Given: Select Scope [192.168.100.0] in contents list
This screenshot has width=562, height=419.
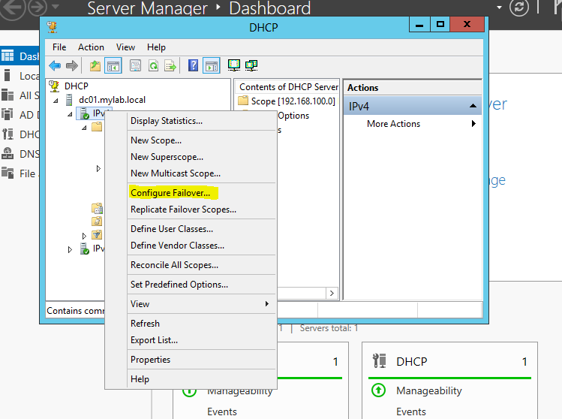Looking at the screenshot, I should coord(287,101).
